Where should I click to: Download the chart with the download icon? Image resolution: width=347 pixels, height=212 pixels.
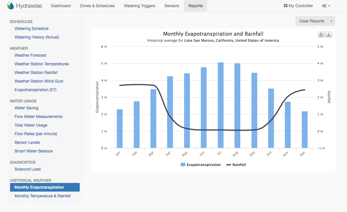tap(329, 35)
